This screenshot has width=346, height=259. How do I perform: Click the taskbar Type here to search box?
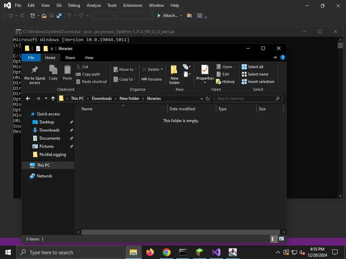click(70, 252)
